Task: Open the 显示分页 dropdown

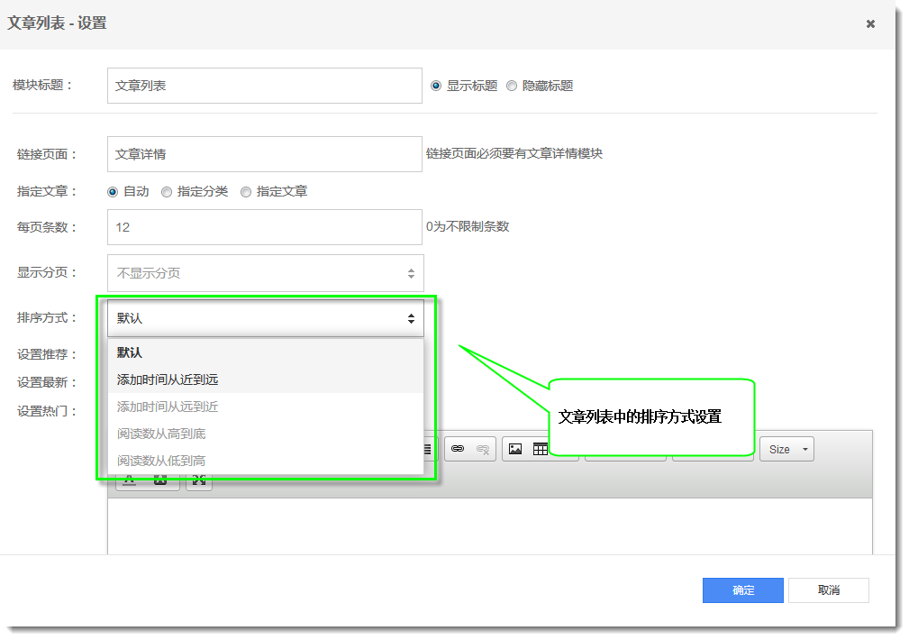Action: [265, 273]
